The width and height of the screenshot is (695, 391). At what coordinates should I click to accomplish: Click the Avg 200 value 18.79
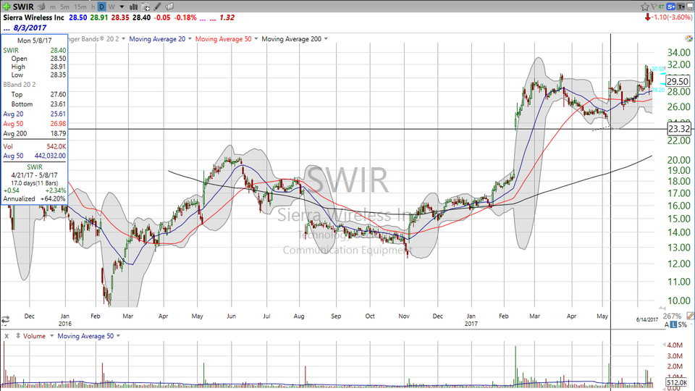59,133
